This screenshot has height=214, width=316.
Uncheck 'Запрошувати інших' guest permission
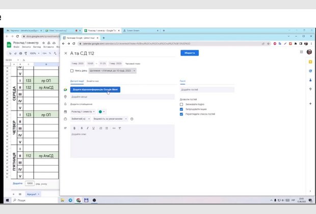click(x=181, y=109)
